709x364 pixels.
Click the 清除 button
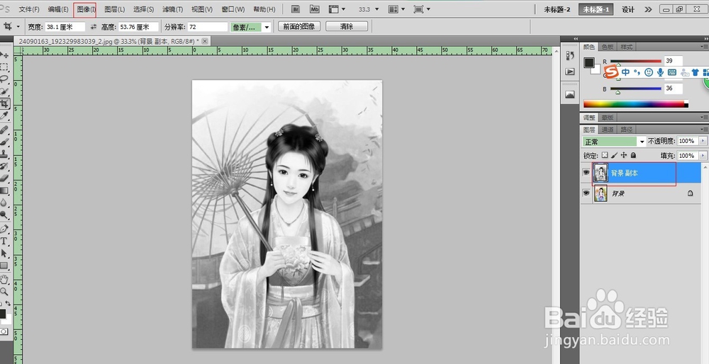click(347, 27)
